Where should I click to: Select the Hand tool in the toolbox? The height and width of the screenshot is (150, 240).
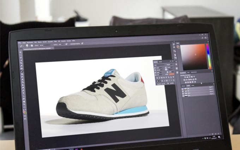tap(24, 102)
